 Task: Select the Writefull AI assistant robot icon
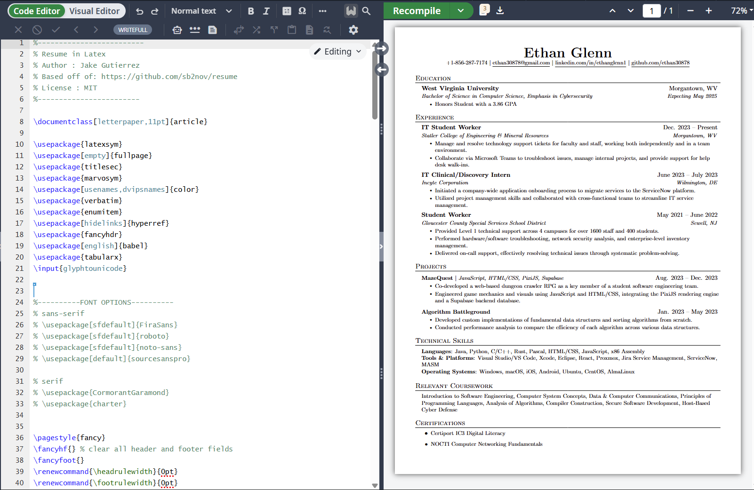click(x=177, y=30)
